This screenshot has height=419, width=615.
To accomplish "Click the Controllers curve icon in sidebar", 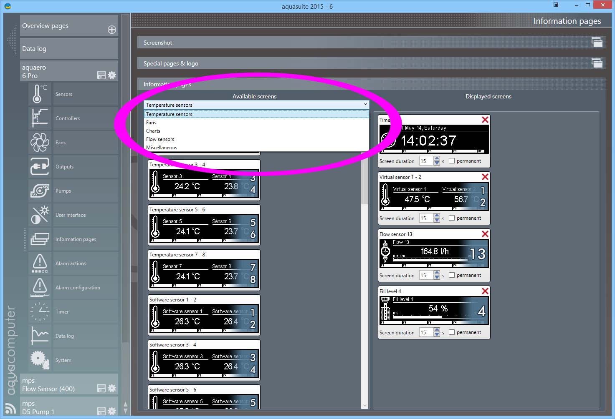I will tap(40, 118).
